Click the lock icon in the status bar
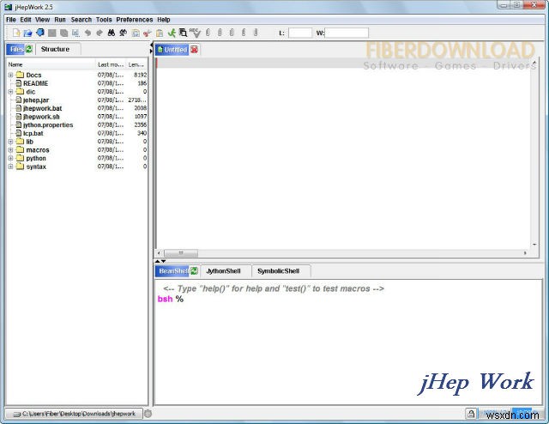549x424 pixels. [471, 414]
